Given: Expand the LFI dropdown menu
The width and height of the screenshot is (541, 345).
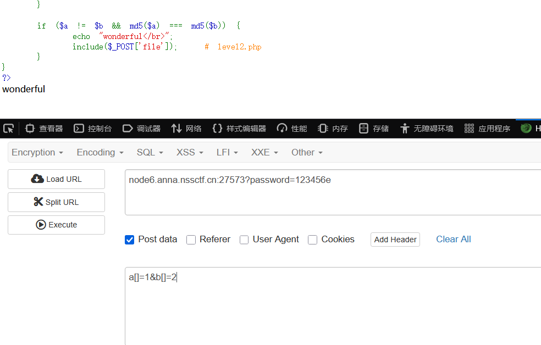Looking at the screenshot, I should tap(227, 152).
